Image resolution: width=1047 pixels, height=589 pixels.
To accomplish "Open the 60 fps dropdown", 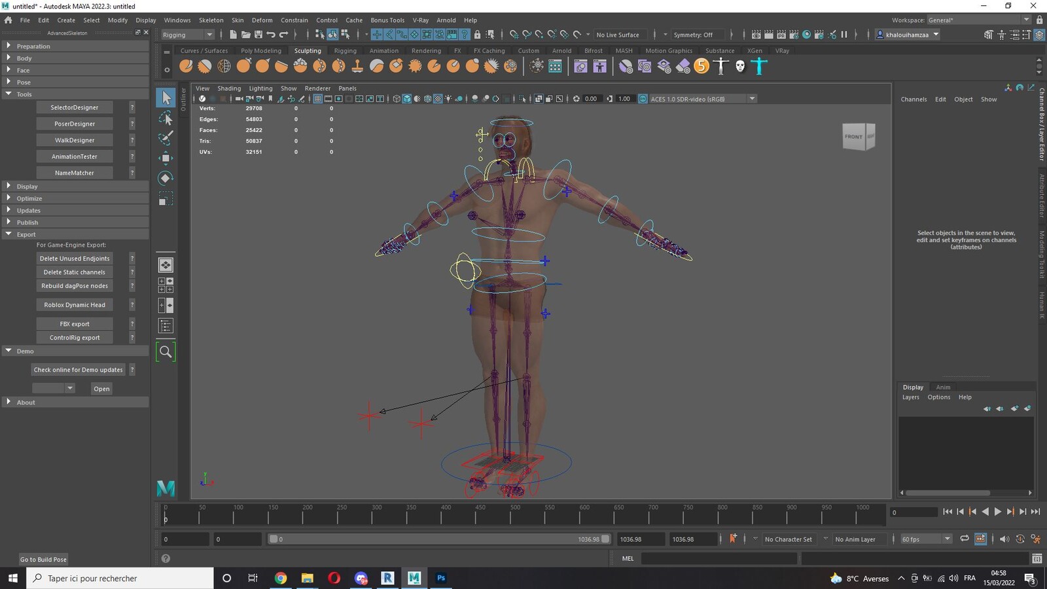I will 926,539.
